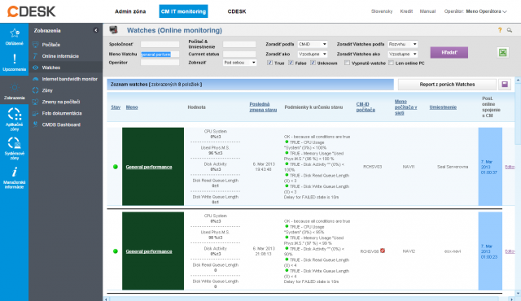Collapse the Zobrazenia panel arrow

pyautogui.click(x=96, y=30)
